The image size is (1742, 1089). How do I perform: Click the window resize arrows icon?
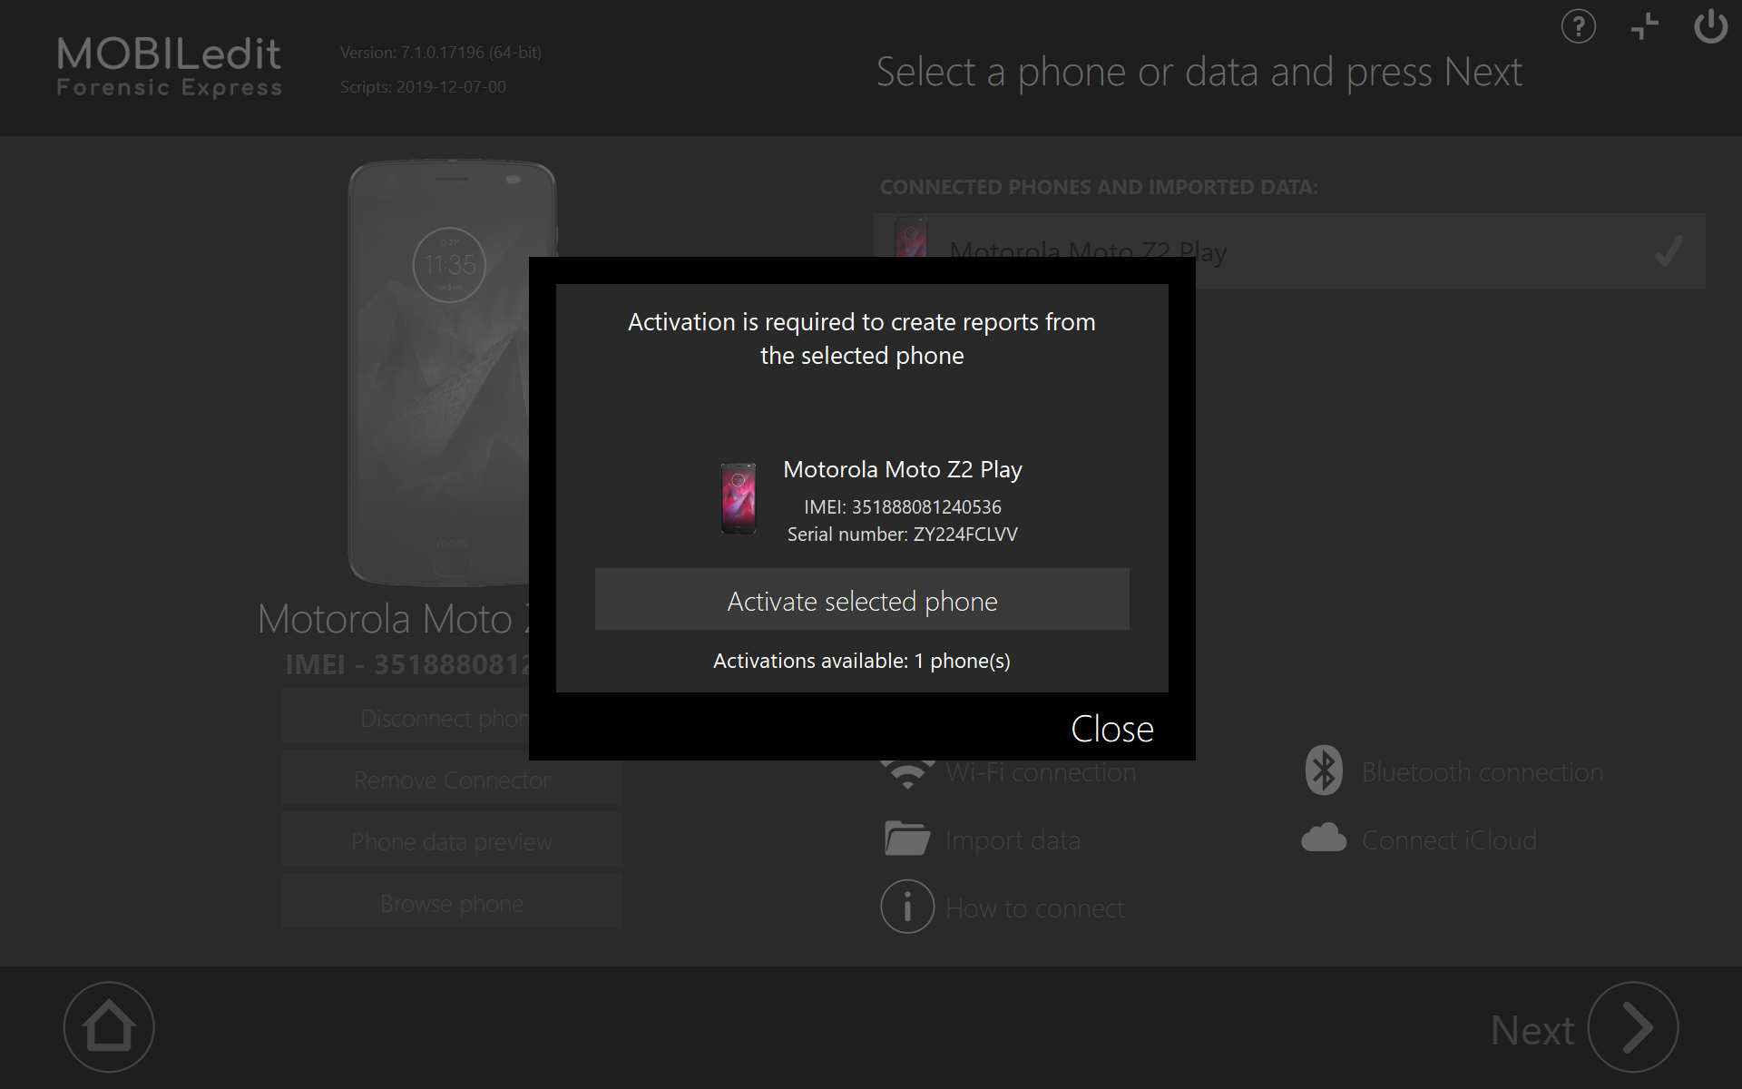(1644, 26)
